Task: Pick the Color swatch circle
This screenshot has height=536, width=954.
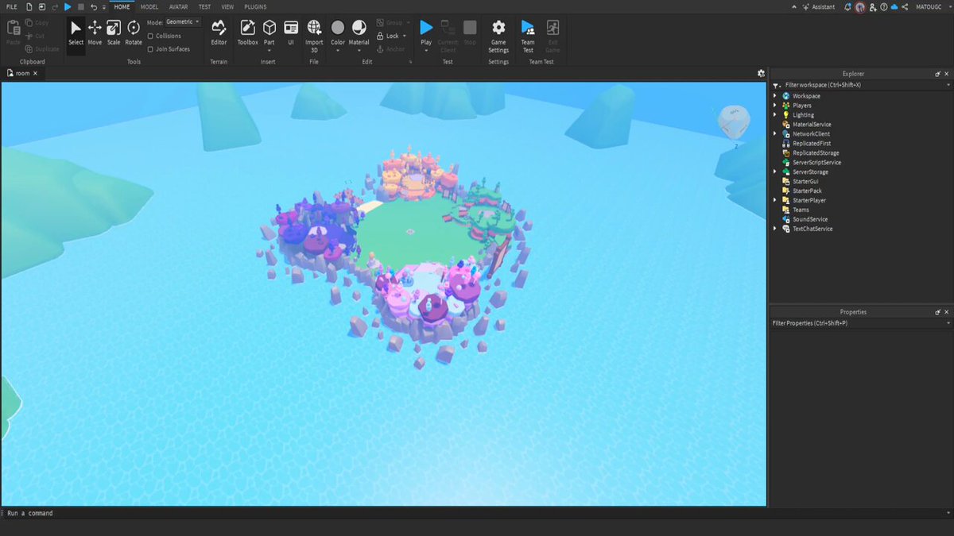Action: [338, 28]
